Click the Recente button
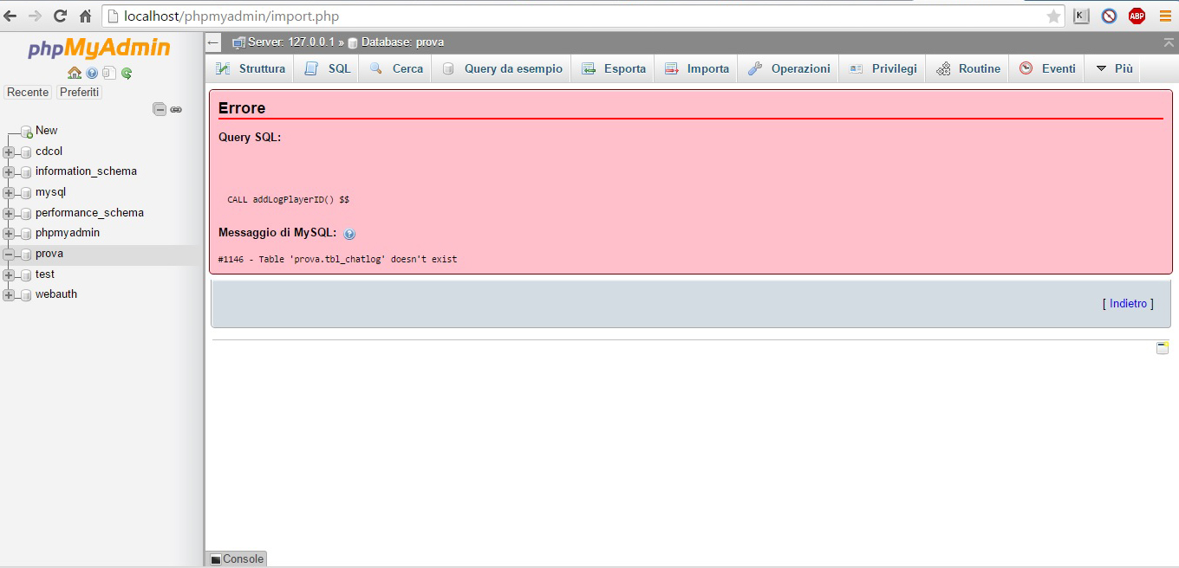Screen dimensions: 1179x568 click(x=28, y=92)
